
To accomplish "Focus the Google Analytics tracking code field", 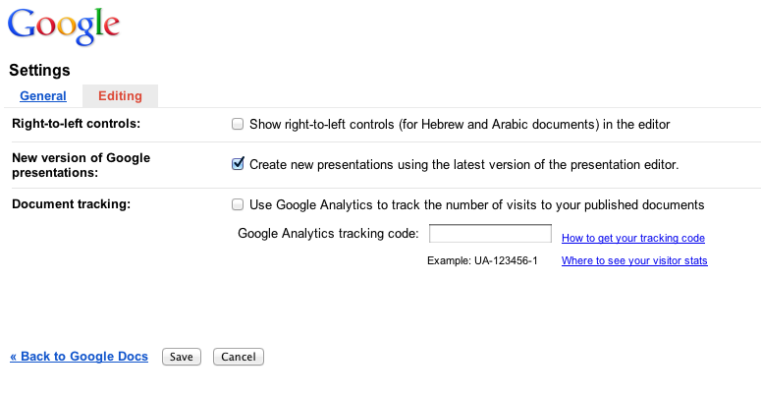I will (x=490, y=234).
